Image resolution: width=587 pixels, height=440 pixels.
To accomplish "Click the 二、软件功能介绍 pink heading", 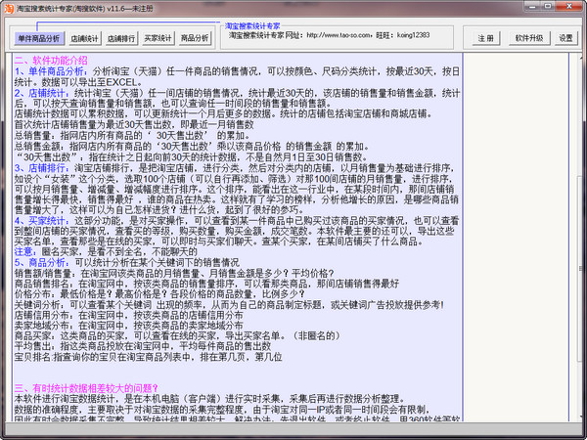I will click(x=51, y=61).
